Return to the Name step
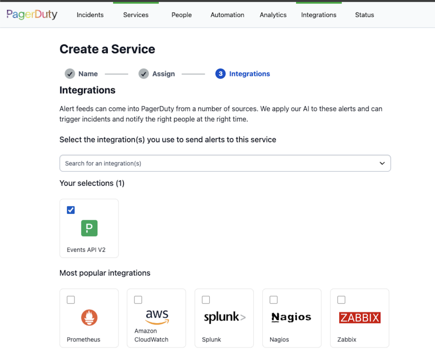 tap(88, 74)
